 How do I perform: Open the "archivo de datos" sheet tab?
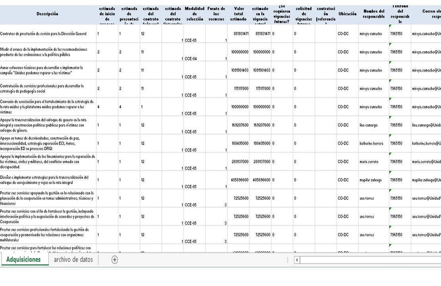pyautogui.click(x=73, y=259)
